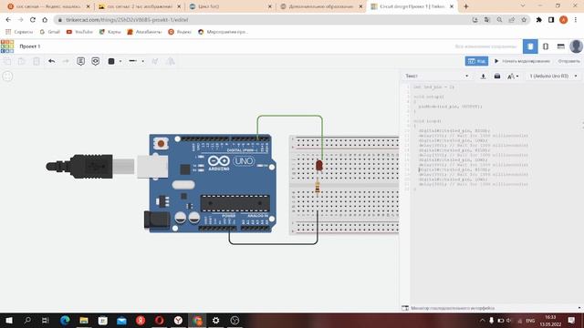Screen dimensions: 584x328
Task: Open Chrome side panel icon
Action: tap(551, 20)
